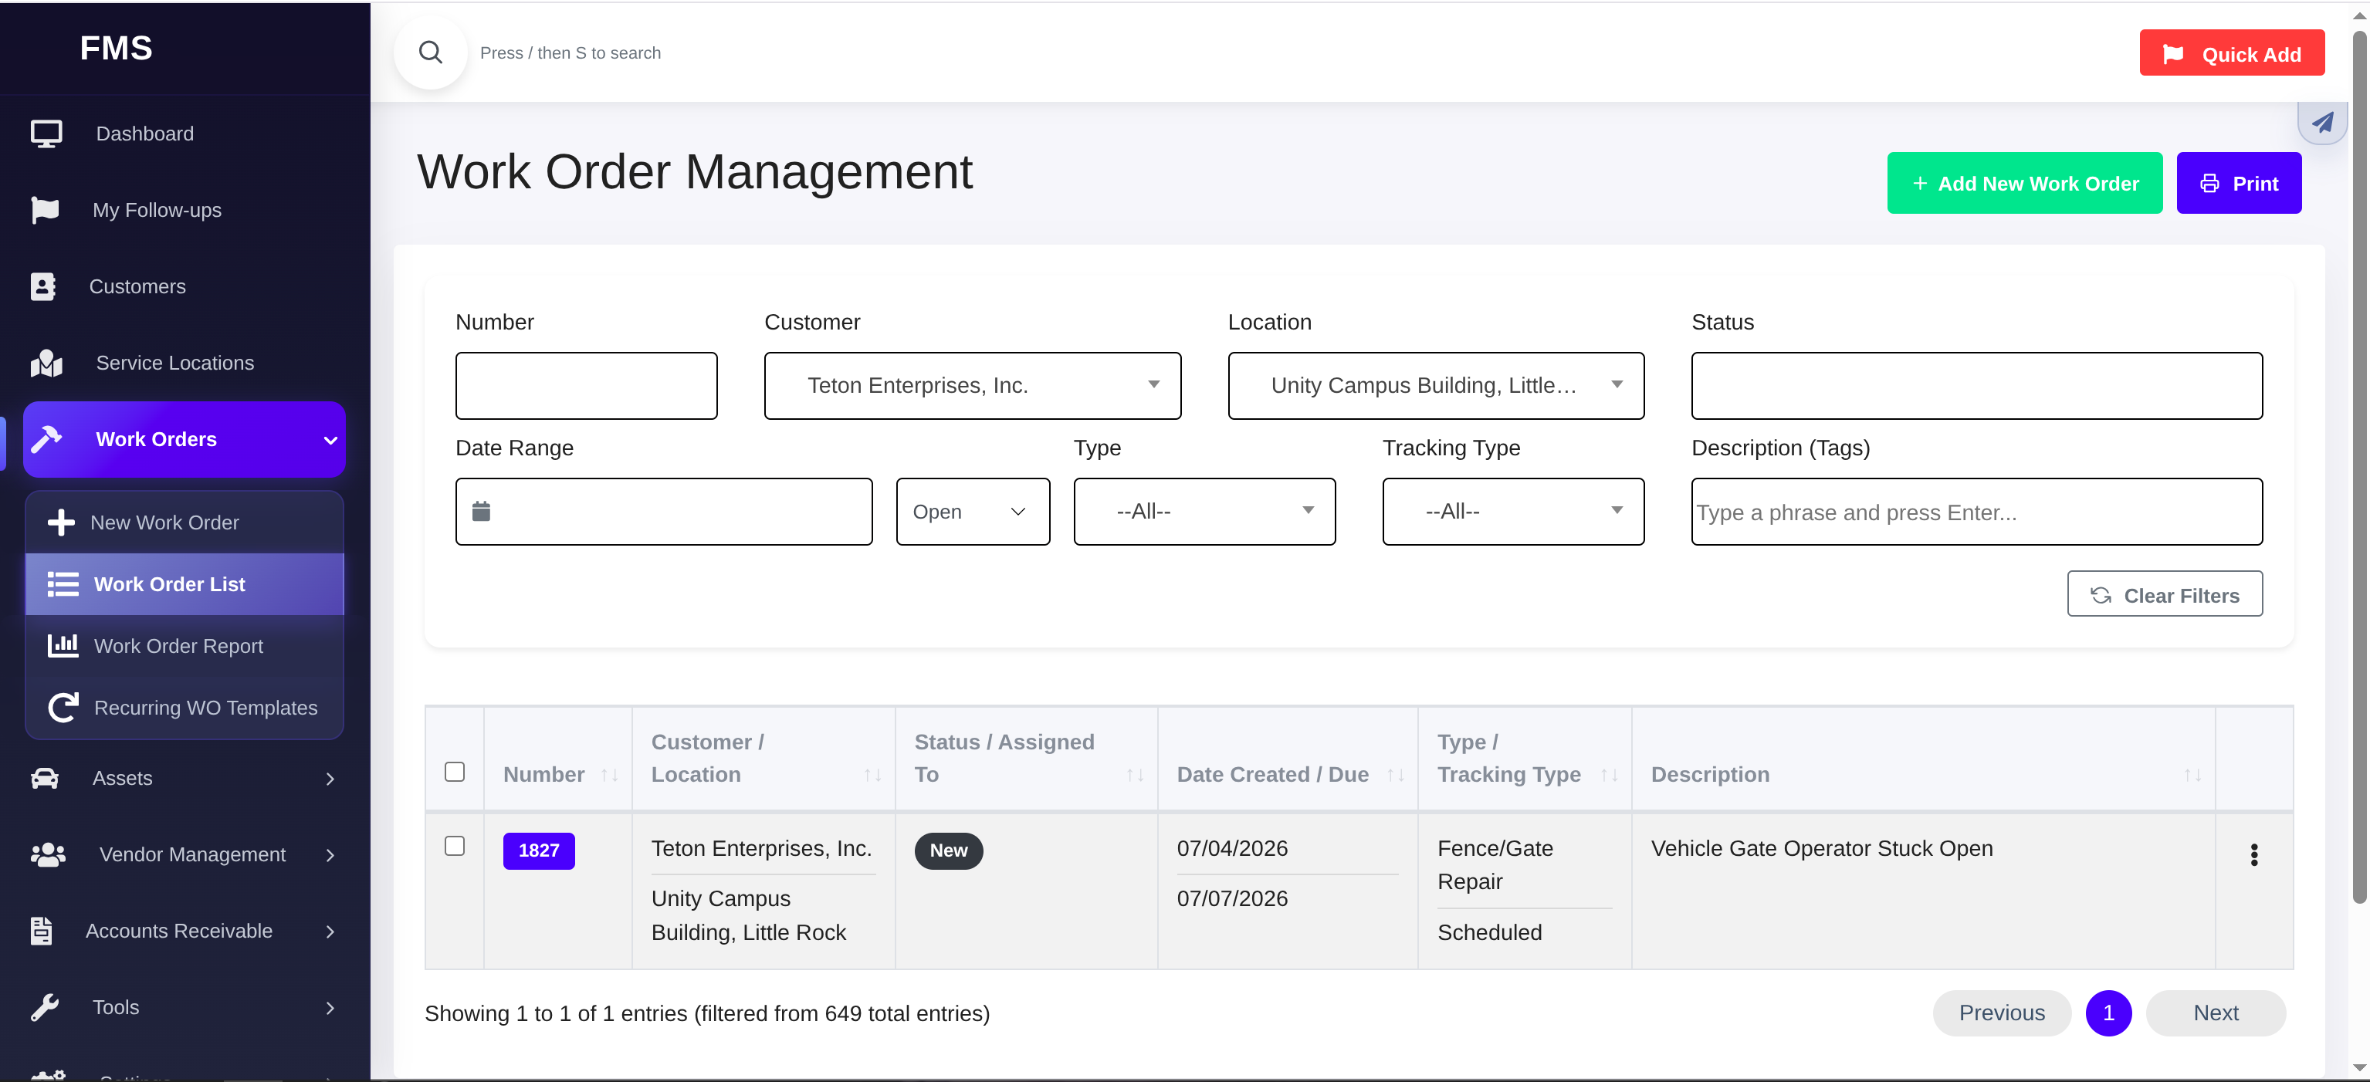Viewport: 2370px width, 1082px height.
Task: Open the Tracking Type --All-- dropdown
Action: point(1512,512)
